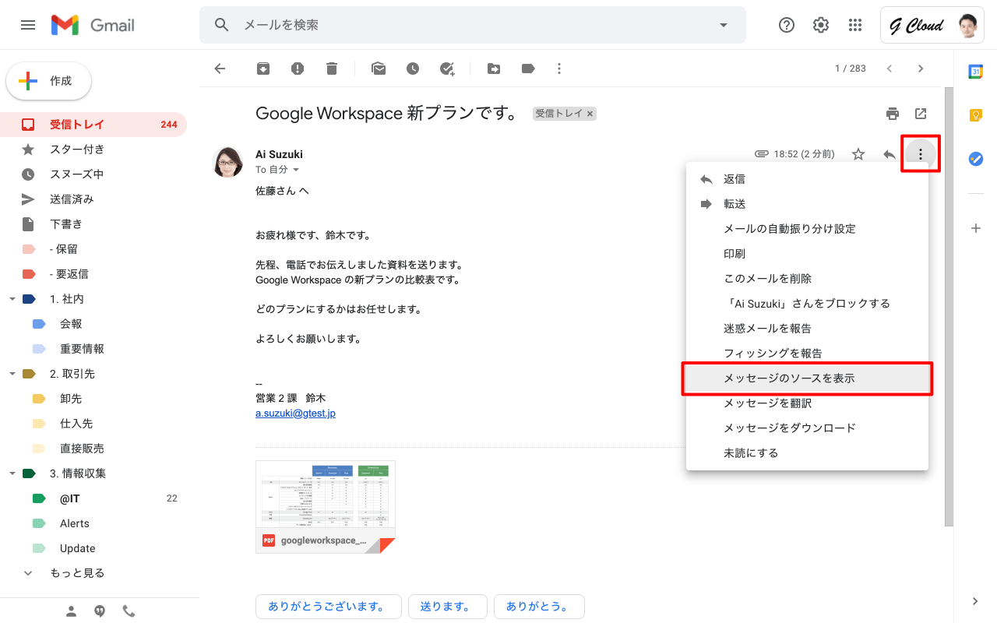Open Google Calendar in the side panel

point(975,72)
